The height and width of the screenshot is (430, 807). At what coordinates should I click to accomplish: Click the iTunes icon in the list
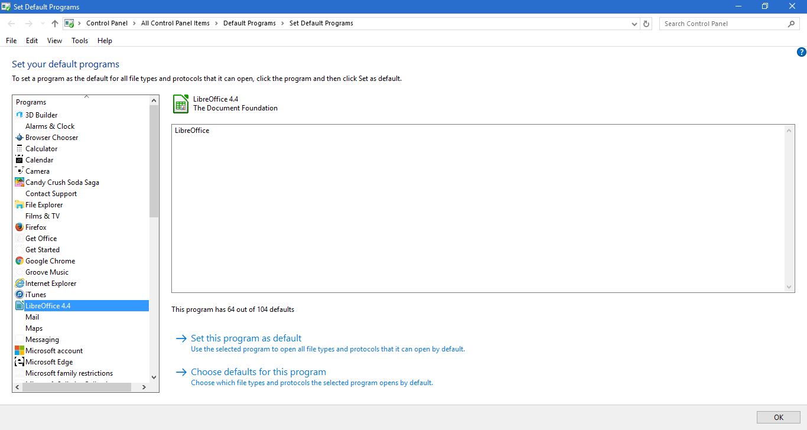(x=19, y=294)
